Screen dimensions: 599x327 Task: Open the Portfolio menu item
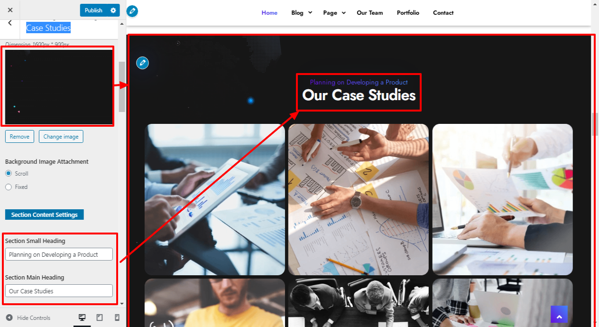tap(408, 13)
